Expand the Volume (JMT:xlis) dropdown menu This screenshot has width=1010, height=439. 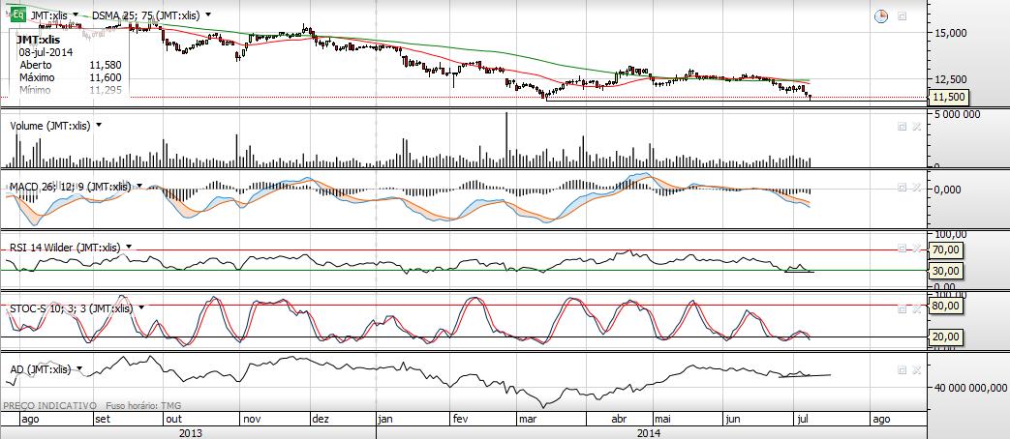(99, 126)
